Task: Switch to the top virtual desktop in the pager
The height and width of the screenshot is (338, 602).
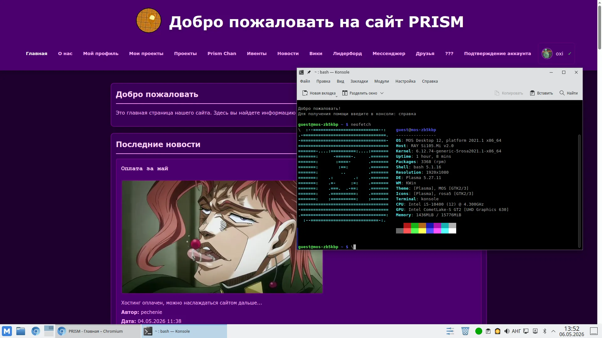Action: click(49, 328)
